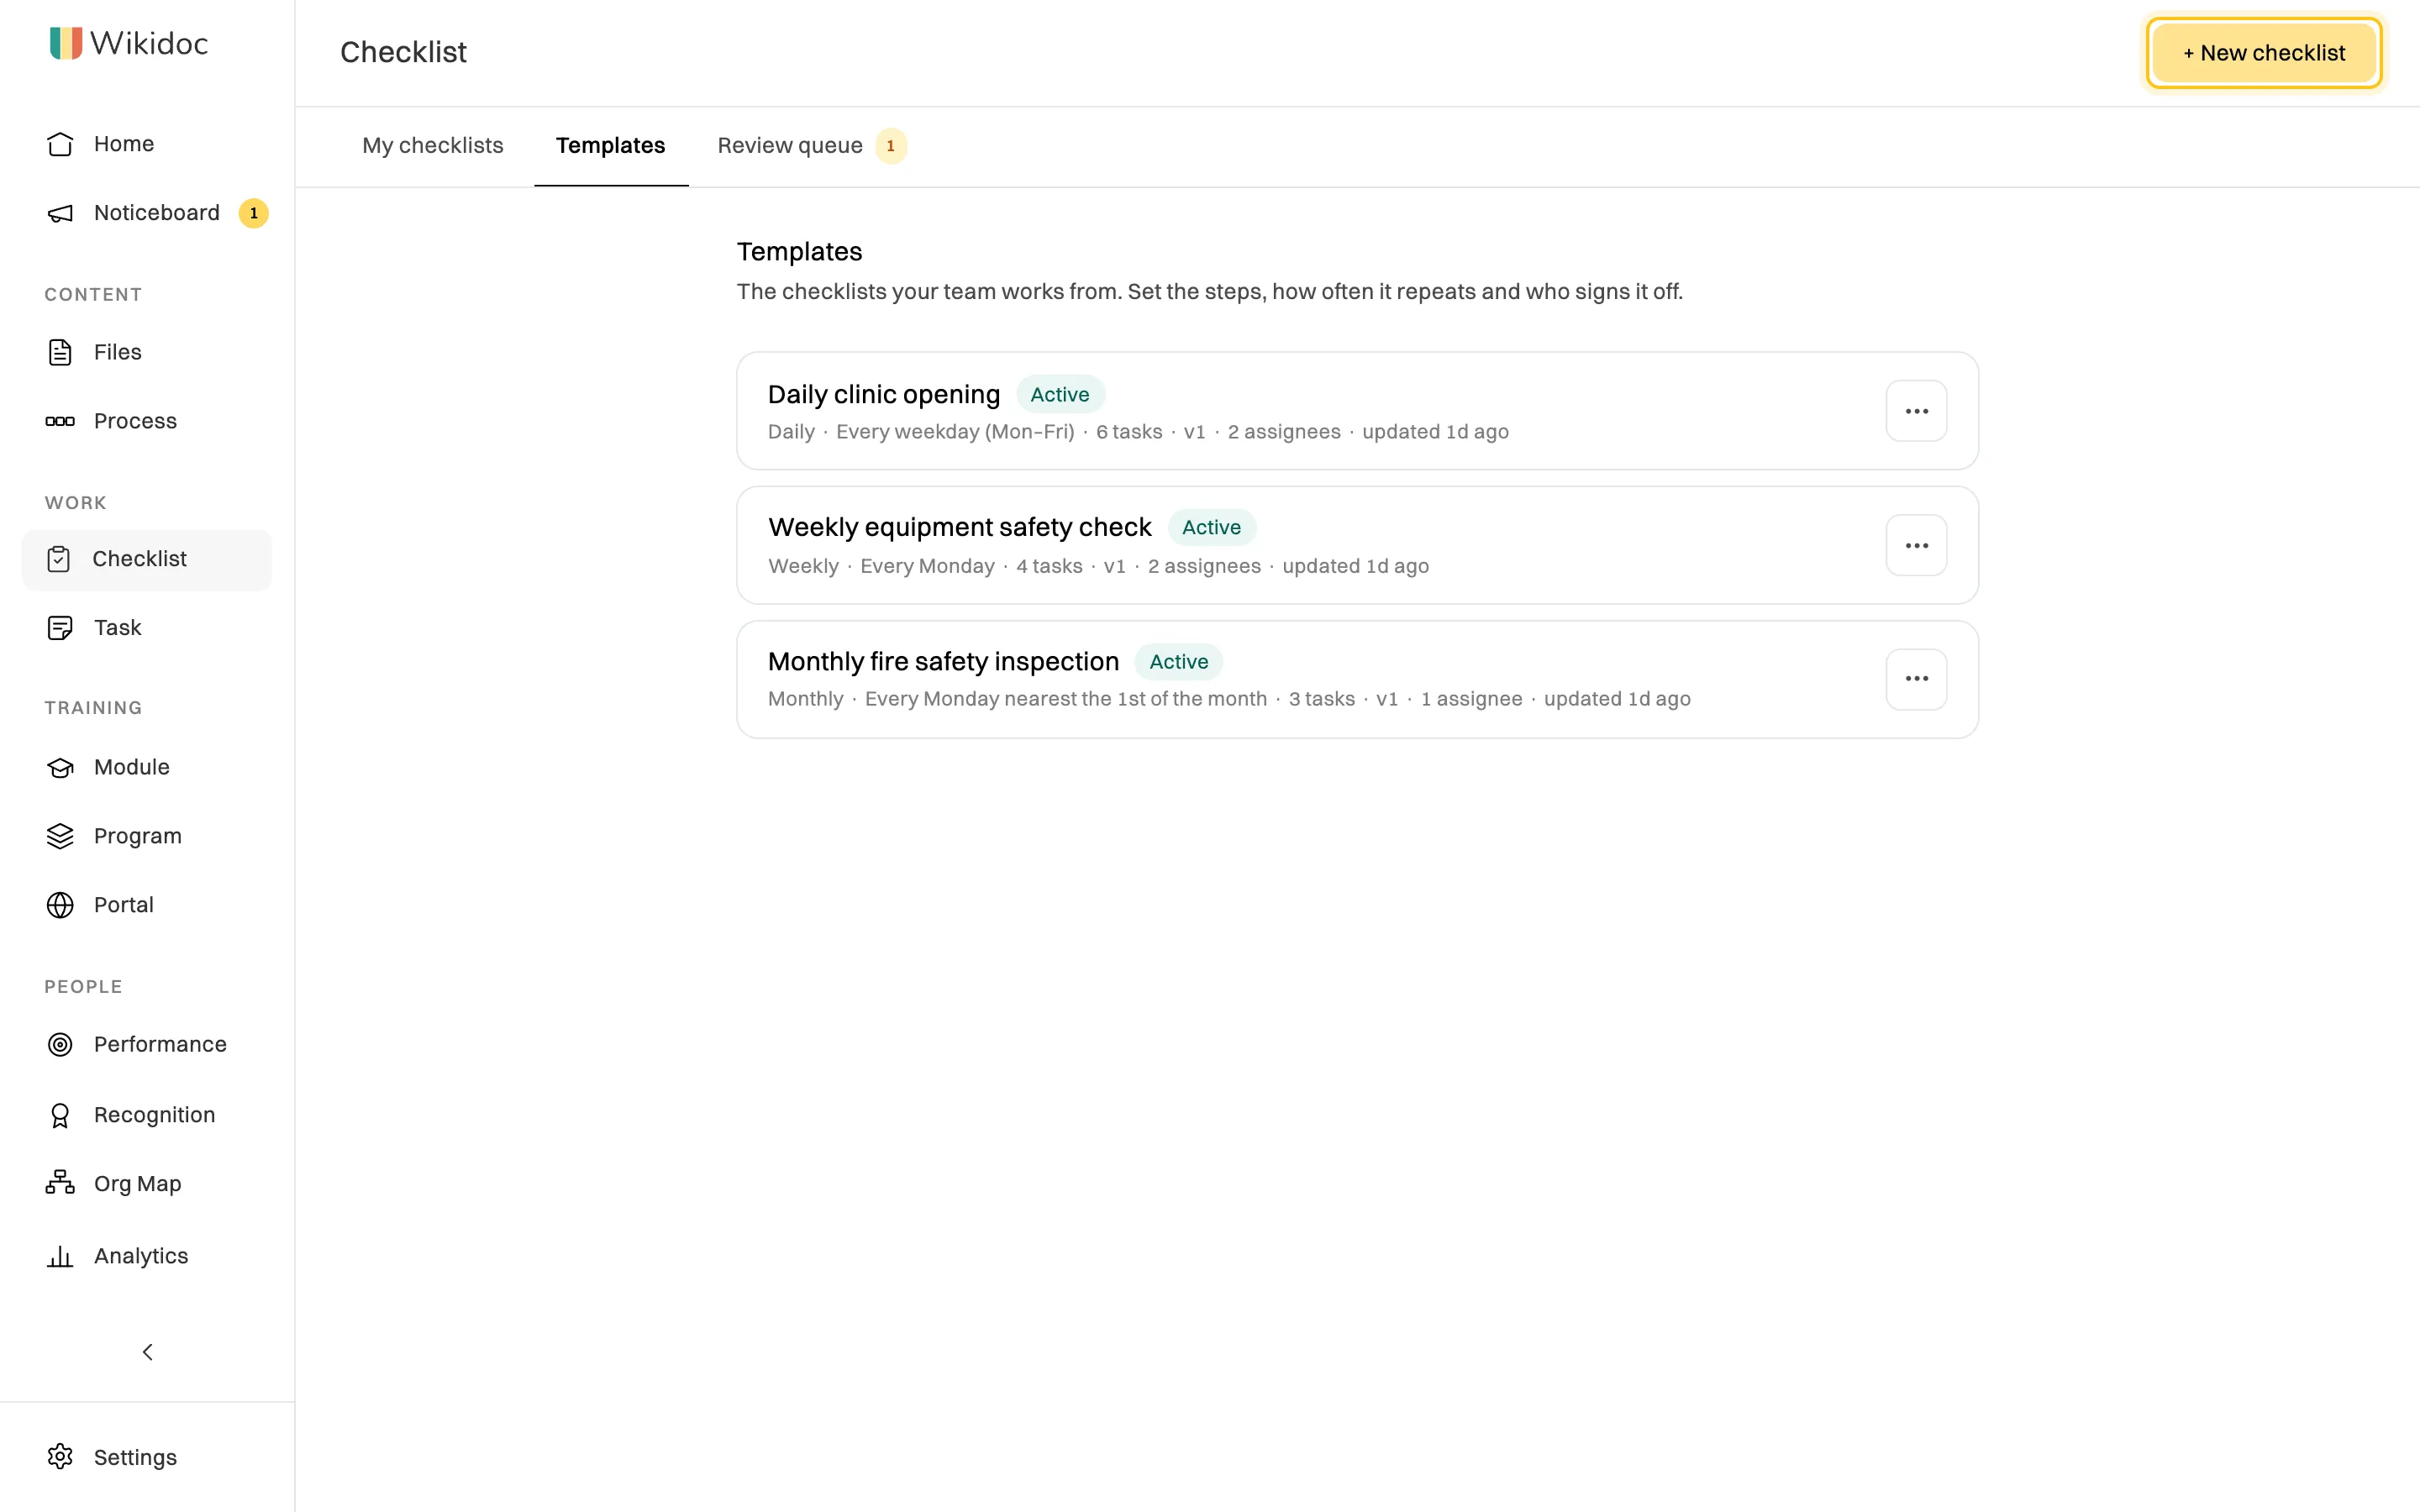Click 'Every Monday nearest the 1st' schedule text
This screenshot has width=2420, height=1512.
(1066, 699)
